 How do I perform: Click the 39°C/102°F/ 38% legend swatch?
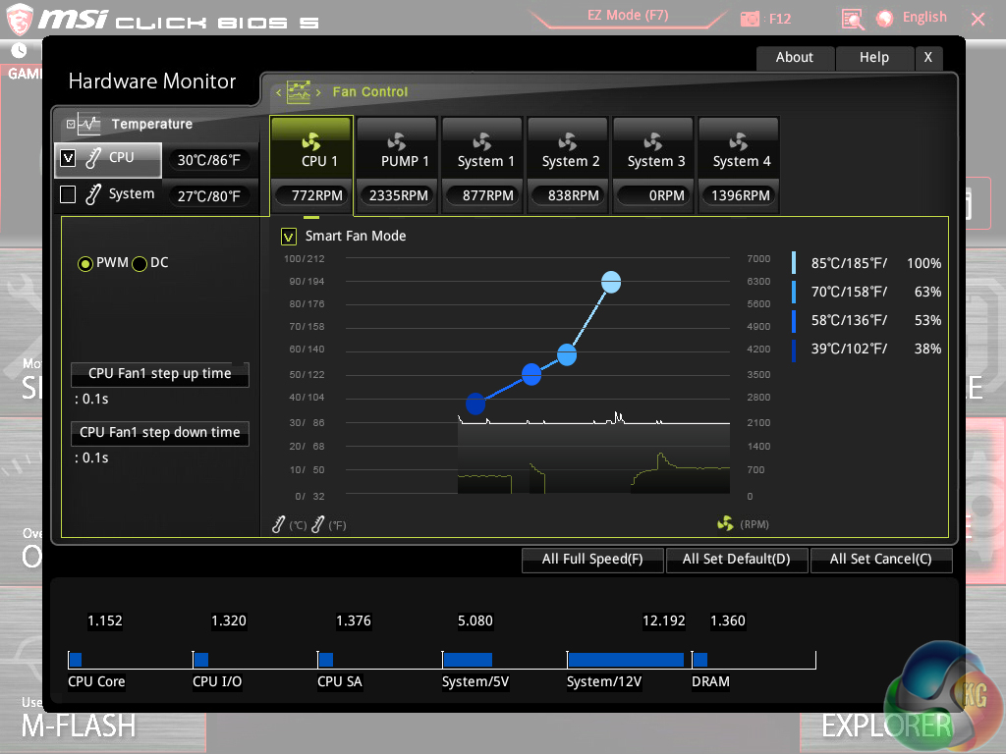point(794,350)
